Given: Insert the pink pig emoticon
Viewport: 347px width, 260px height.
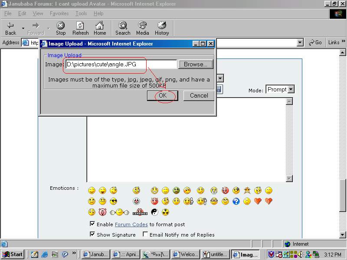Looking at the screenshot, I should coord(102,212).
